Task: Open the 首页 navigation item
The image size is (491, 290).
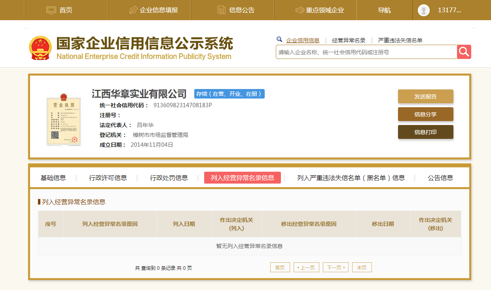Action: pos(66,10)
